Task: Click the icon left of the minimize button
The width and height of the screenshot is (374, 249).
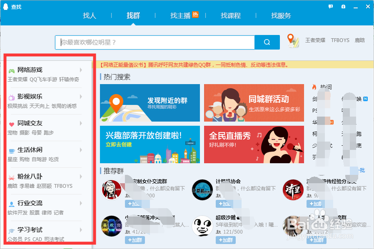Action: (343, 6)
